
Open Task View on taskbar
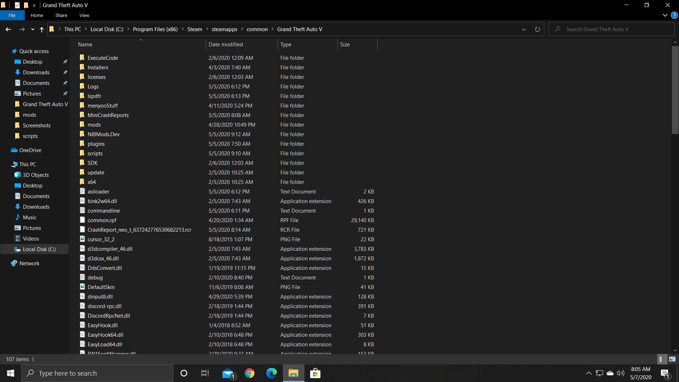point(205,373)
